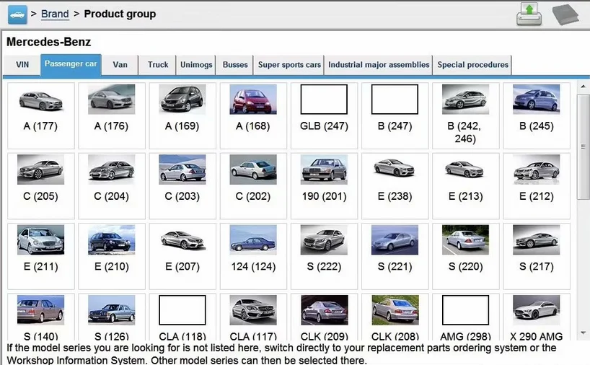Screen dimensions: 590x365
Task: Select the 190 (201) model
Action: pos(324,186)
